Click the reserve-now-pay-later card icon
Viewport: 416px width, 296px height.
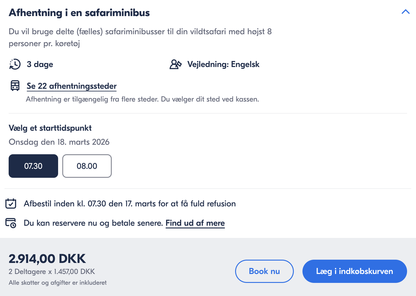click(11, 223)
